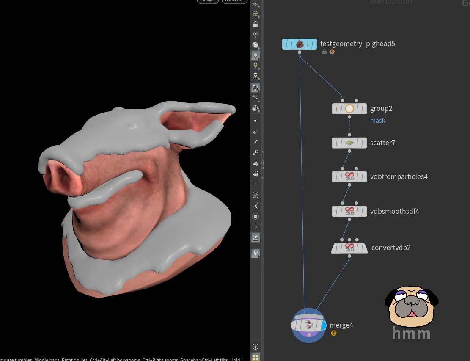Open the sunglasses visibility dropdown

(x=256, y=98)
